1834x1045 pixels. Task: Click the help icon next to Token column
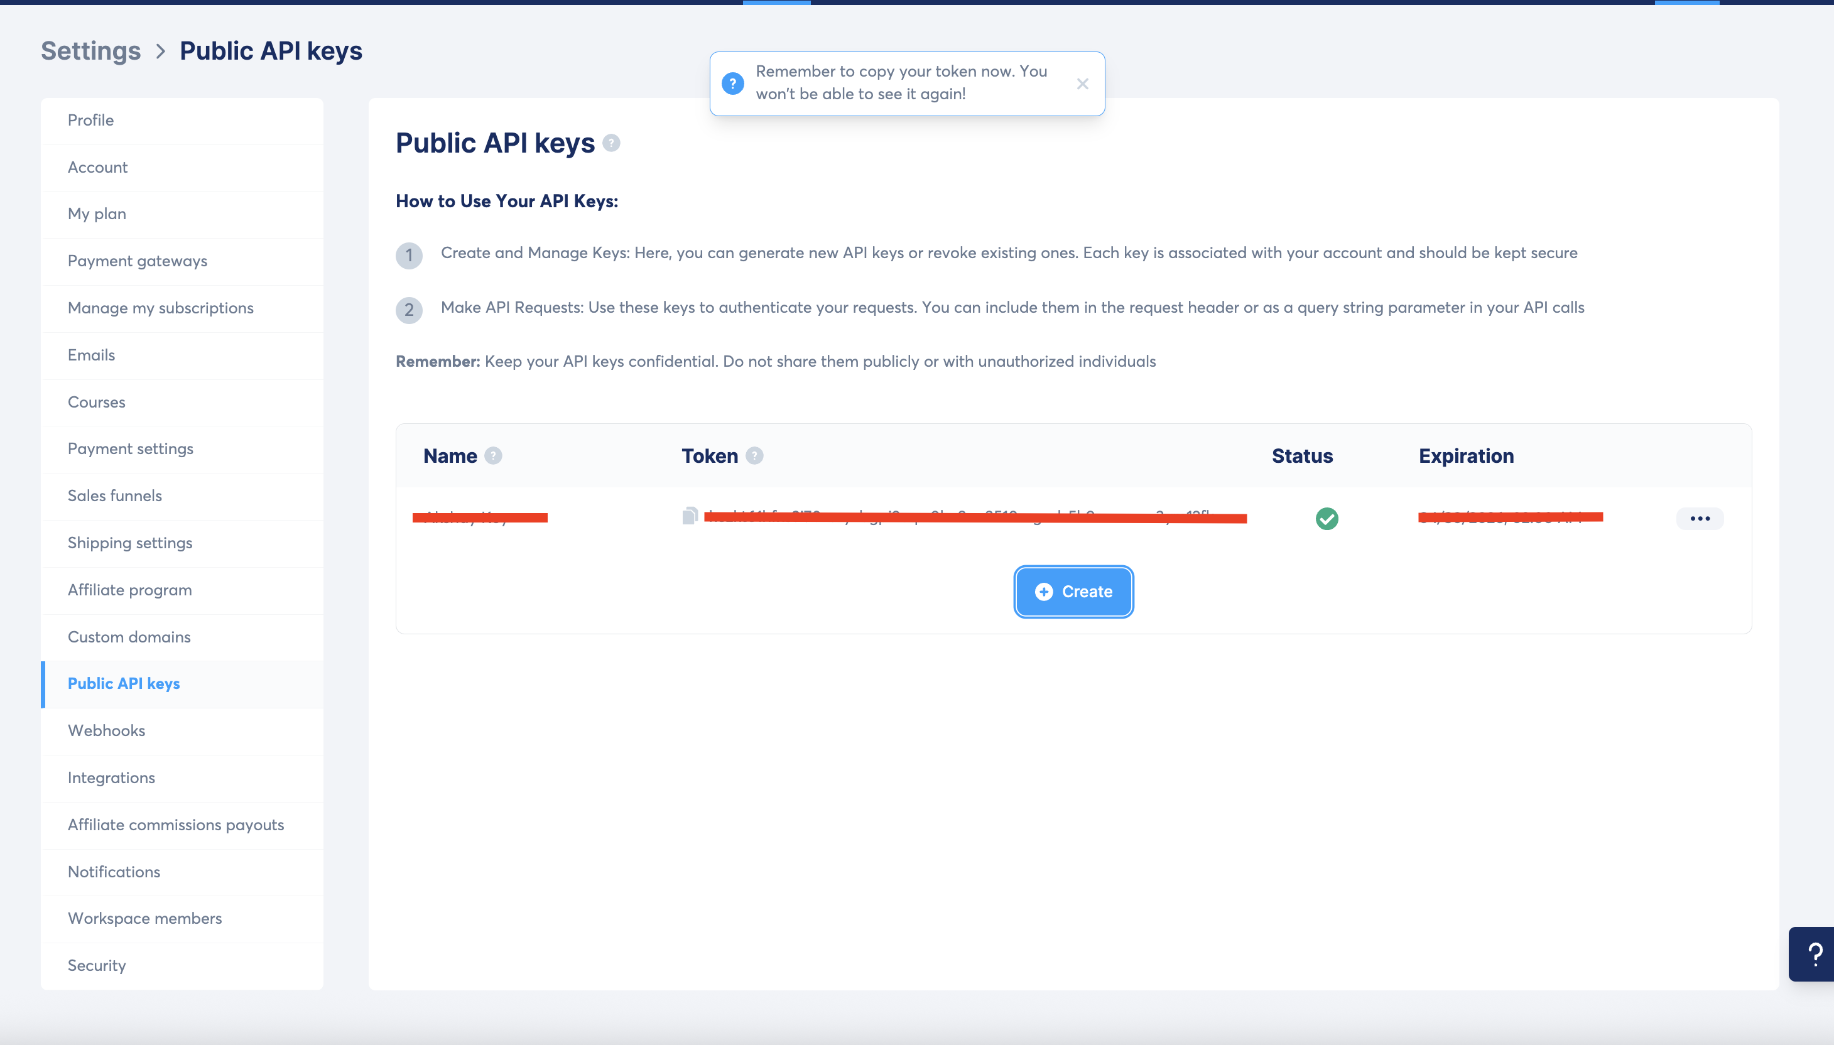(x=754, y=456)
